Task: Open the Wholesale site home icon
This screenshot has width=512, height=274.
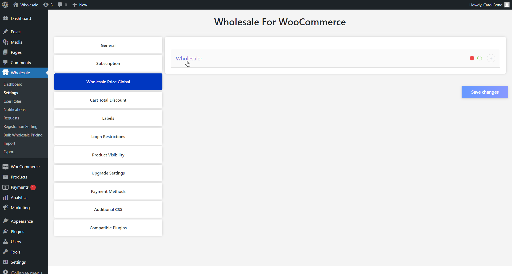Action: point(16,5)
